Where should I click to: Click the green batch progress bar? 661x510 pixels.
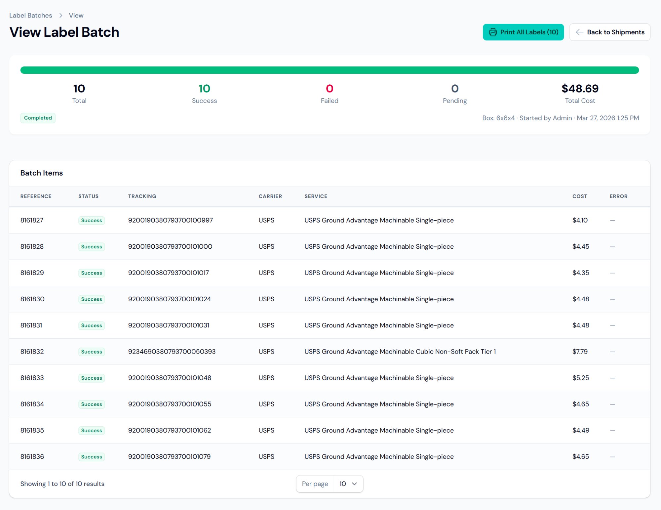point(329,70)
